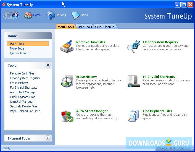Open Auto-Start Manager from sidebar list
Image resolution: width=195 pixels, height=152 pixels.
pyautogui.click(x=23, y=92)
